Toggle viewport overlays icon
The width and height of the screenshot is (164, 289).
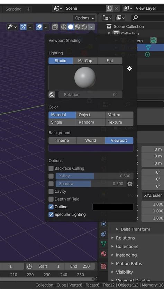coord(39,27)
